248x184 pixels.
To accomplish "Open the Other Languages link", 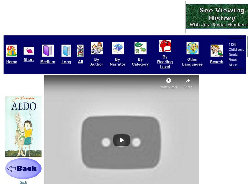I will coord(192,62).
